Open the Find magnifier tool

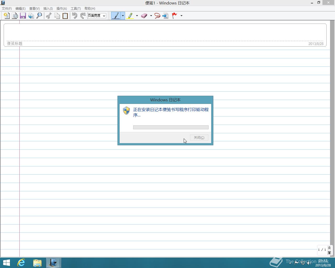tap(39, 16)
